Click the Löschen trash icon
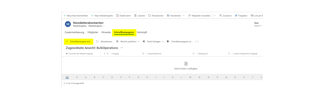Viewport: 316px width, 108px height. [x=135, y=15]
